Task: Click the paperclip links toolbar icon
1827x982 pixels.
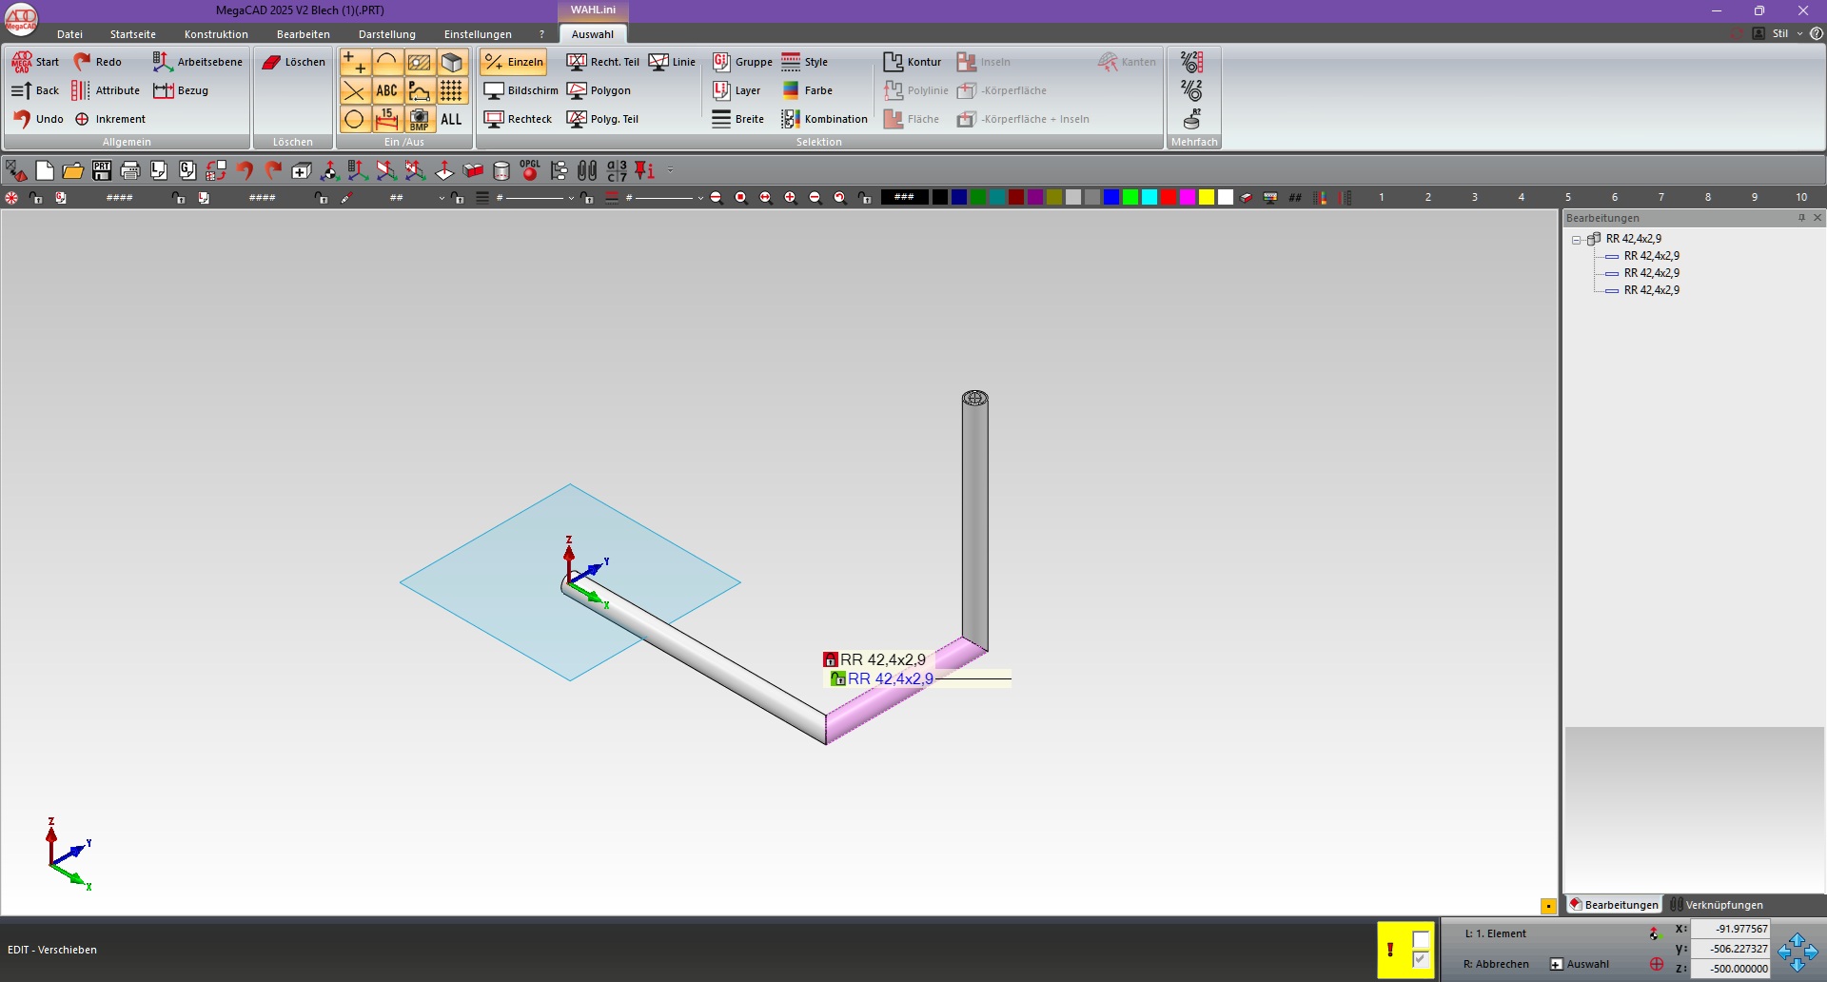Action: (x=587, y=170)
